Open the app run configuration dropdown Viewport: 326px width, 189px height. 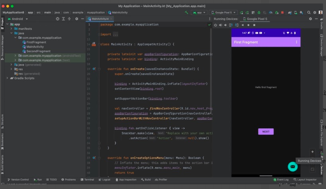199,12
